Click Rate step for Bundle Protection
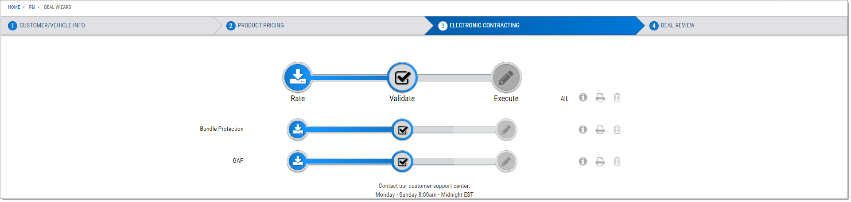Screen dimensions: 851x202 click(298, 130)
